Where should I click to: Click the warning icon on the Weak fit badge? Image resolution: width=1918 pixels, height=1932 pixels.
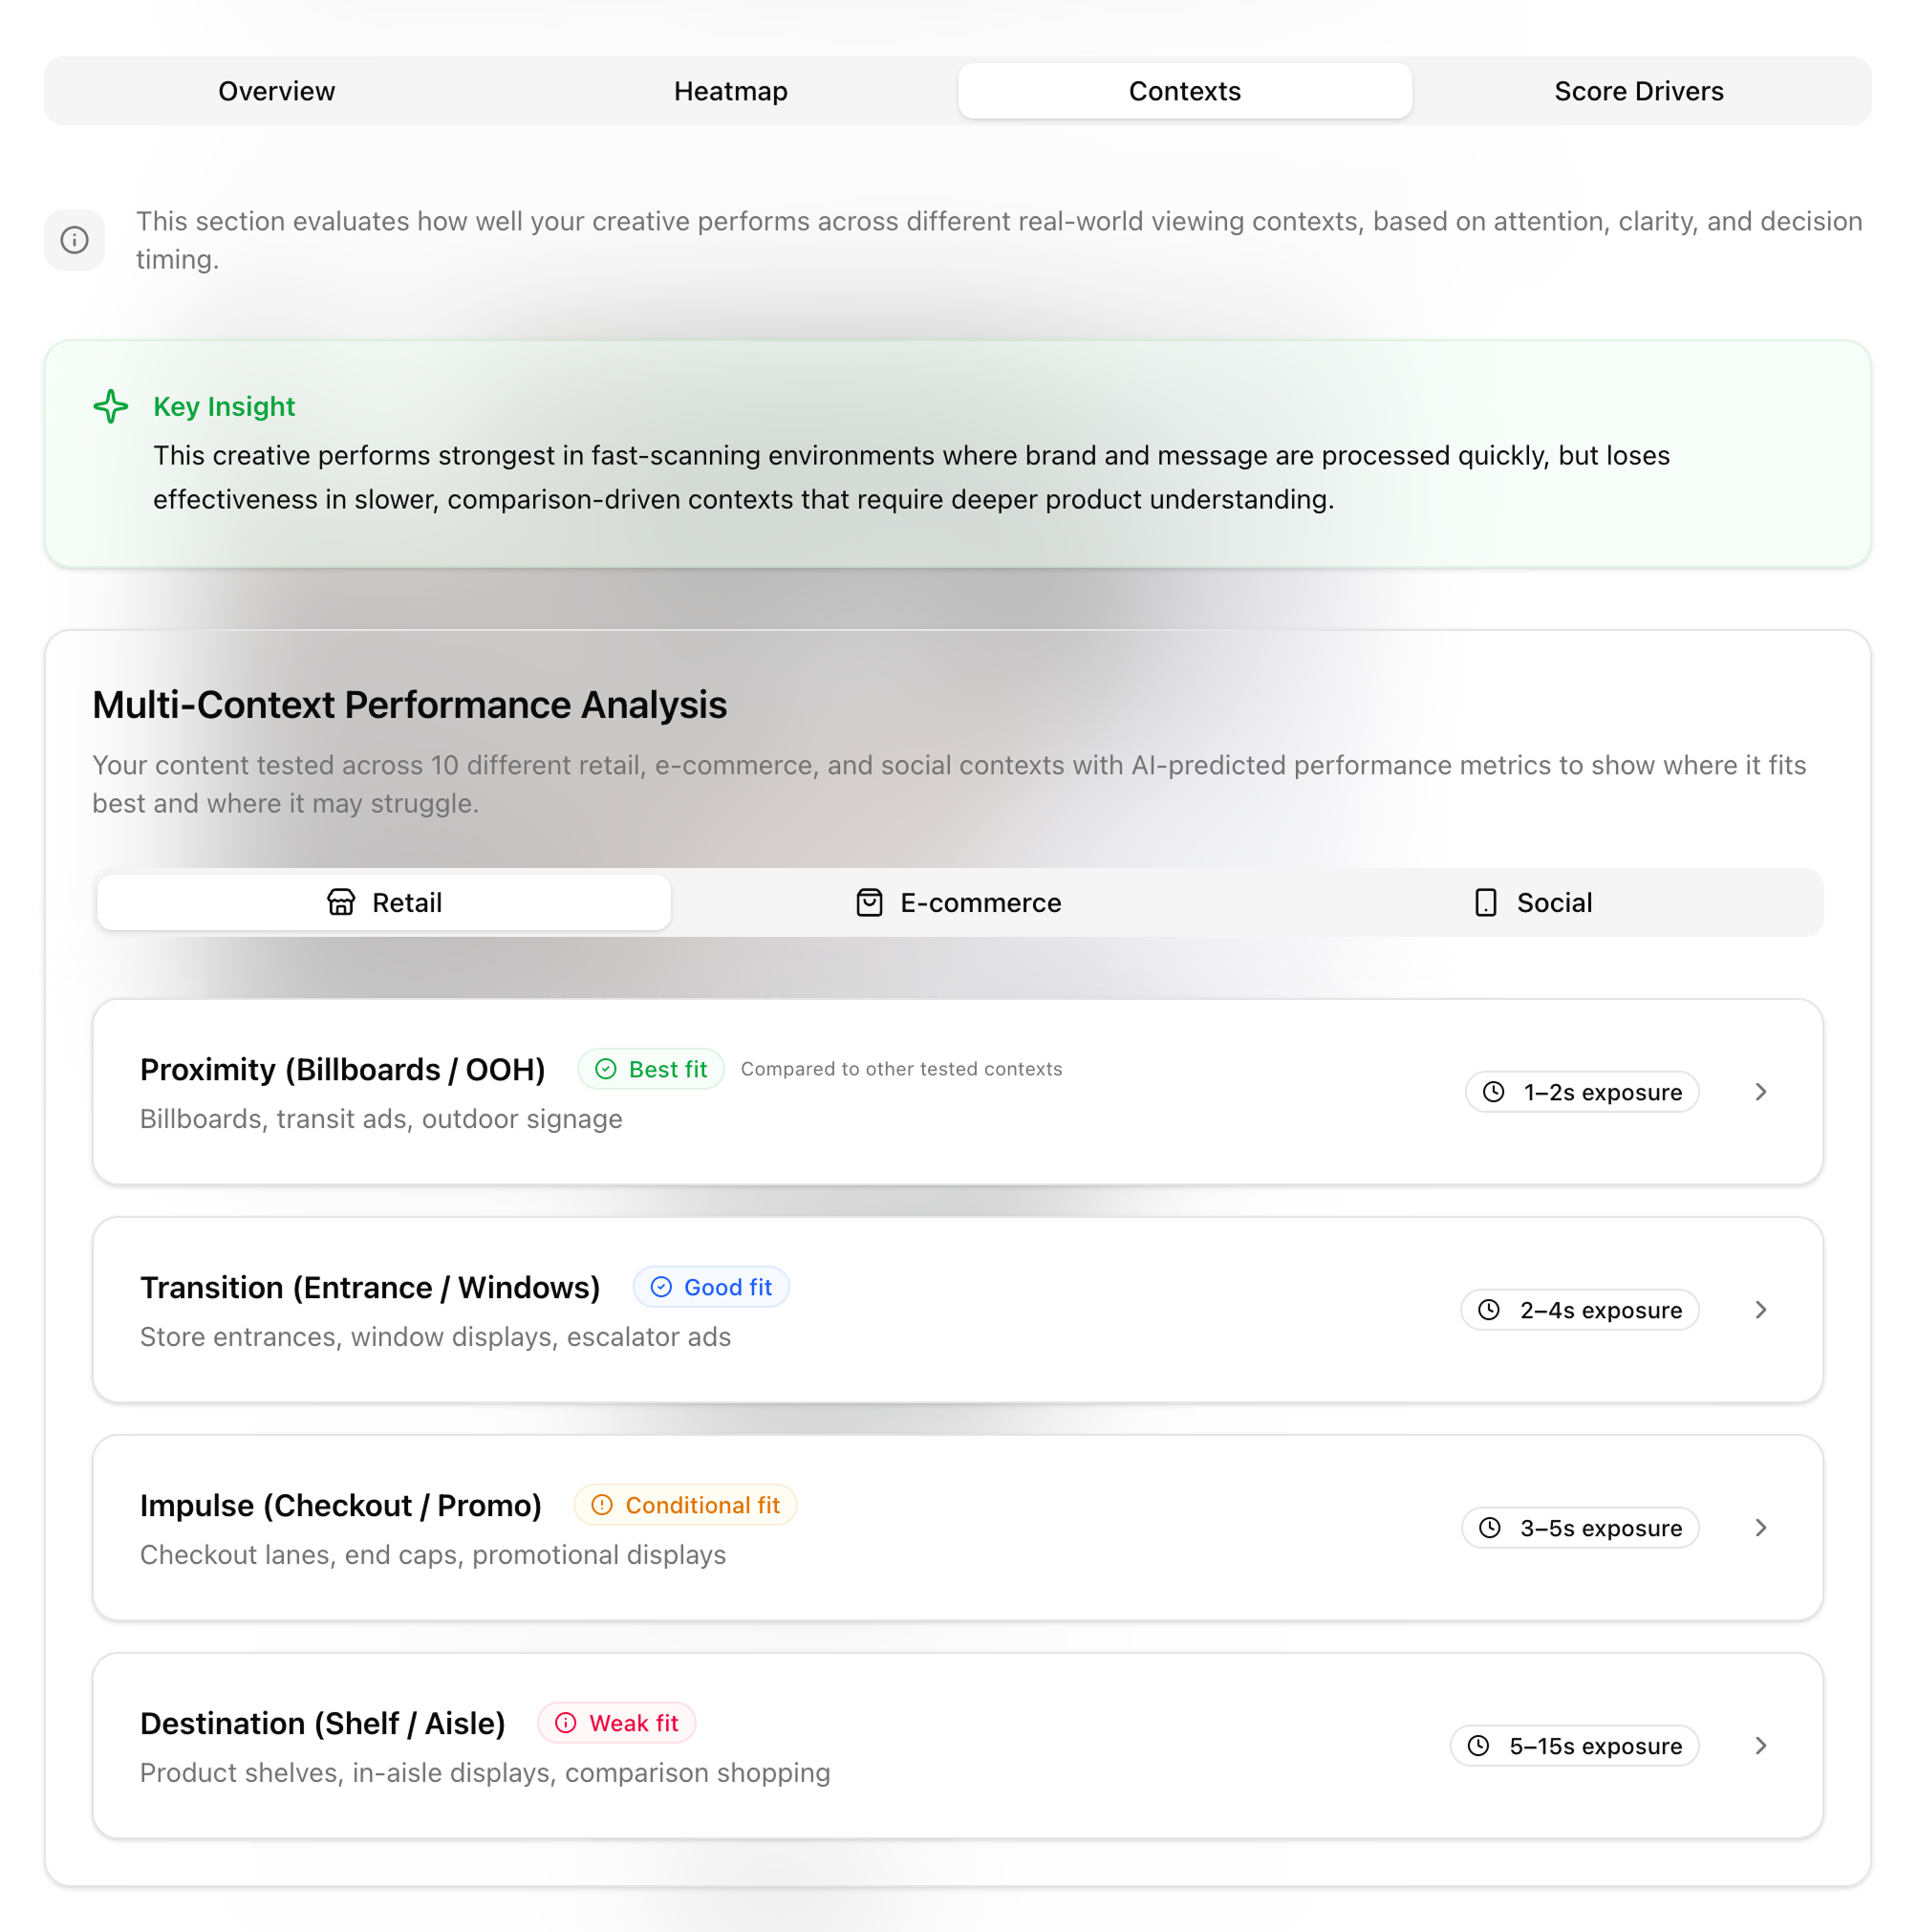point(566,1722)
